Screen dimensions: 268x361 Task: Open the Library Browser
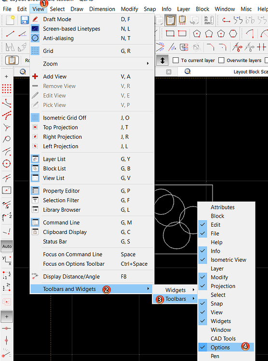(92, 210)
